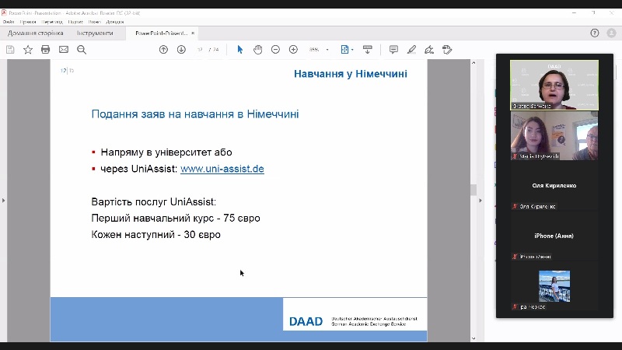This screenshot has width=622, height=350.
Task: Zoom out with the minus circle icon
Action: pos(275,50)
